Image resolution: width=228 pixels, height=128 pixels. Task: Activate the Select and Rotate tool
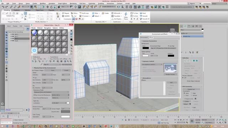pos(51,7)
